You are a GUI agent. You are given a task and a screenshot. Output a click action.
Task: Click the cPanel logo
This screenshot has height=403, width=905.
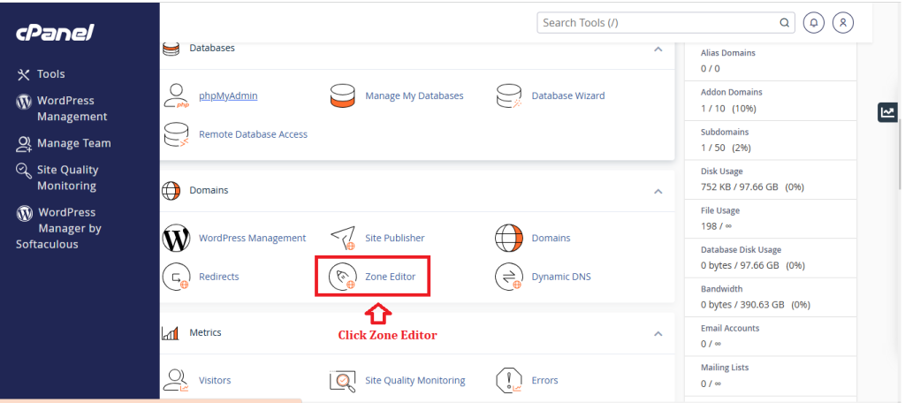pos(55,33)
